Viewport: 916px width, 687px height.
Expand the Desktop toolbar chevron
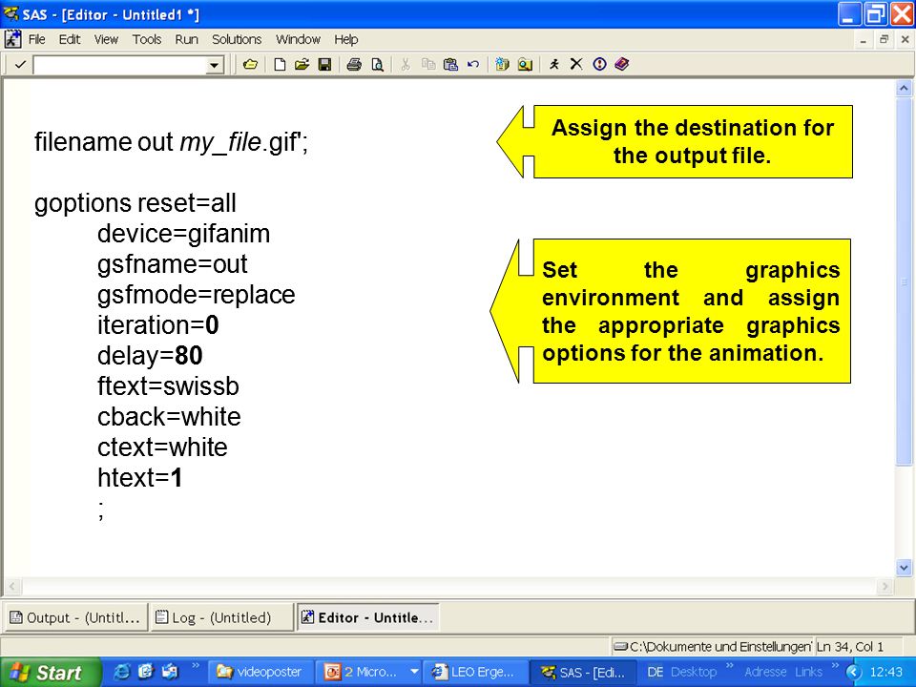click(730, 666)
